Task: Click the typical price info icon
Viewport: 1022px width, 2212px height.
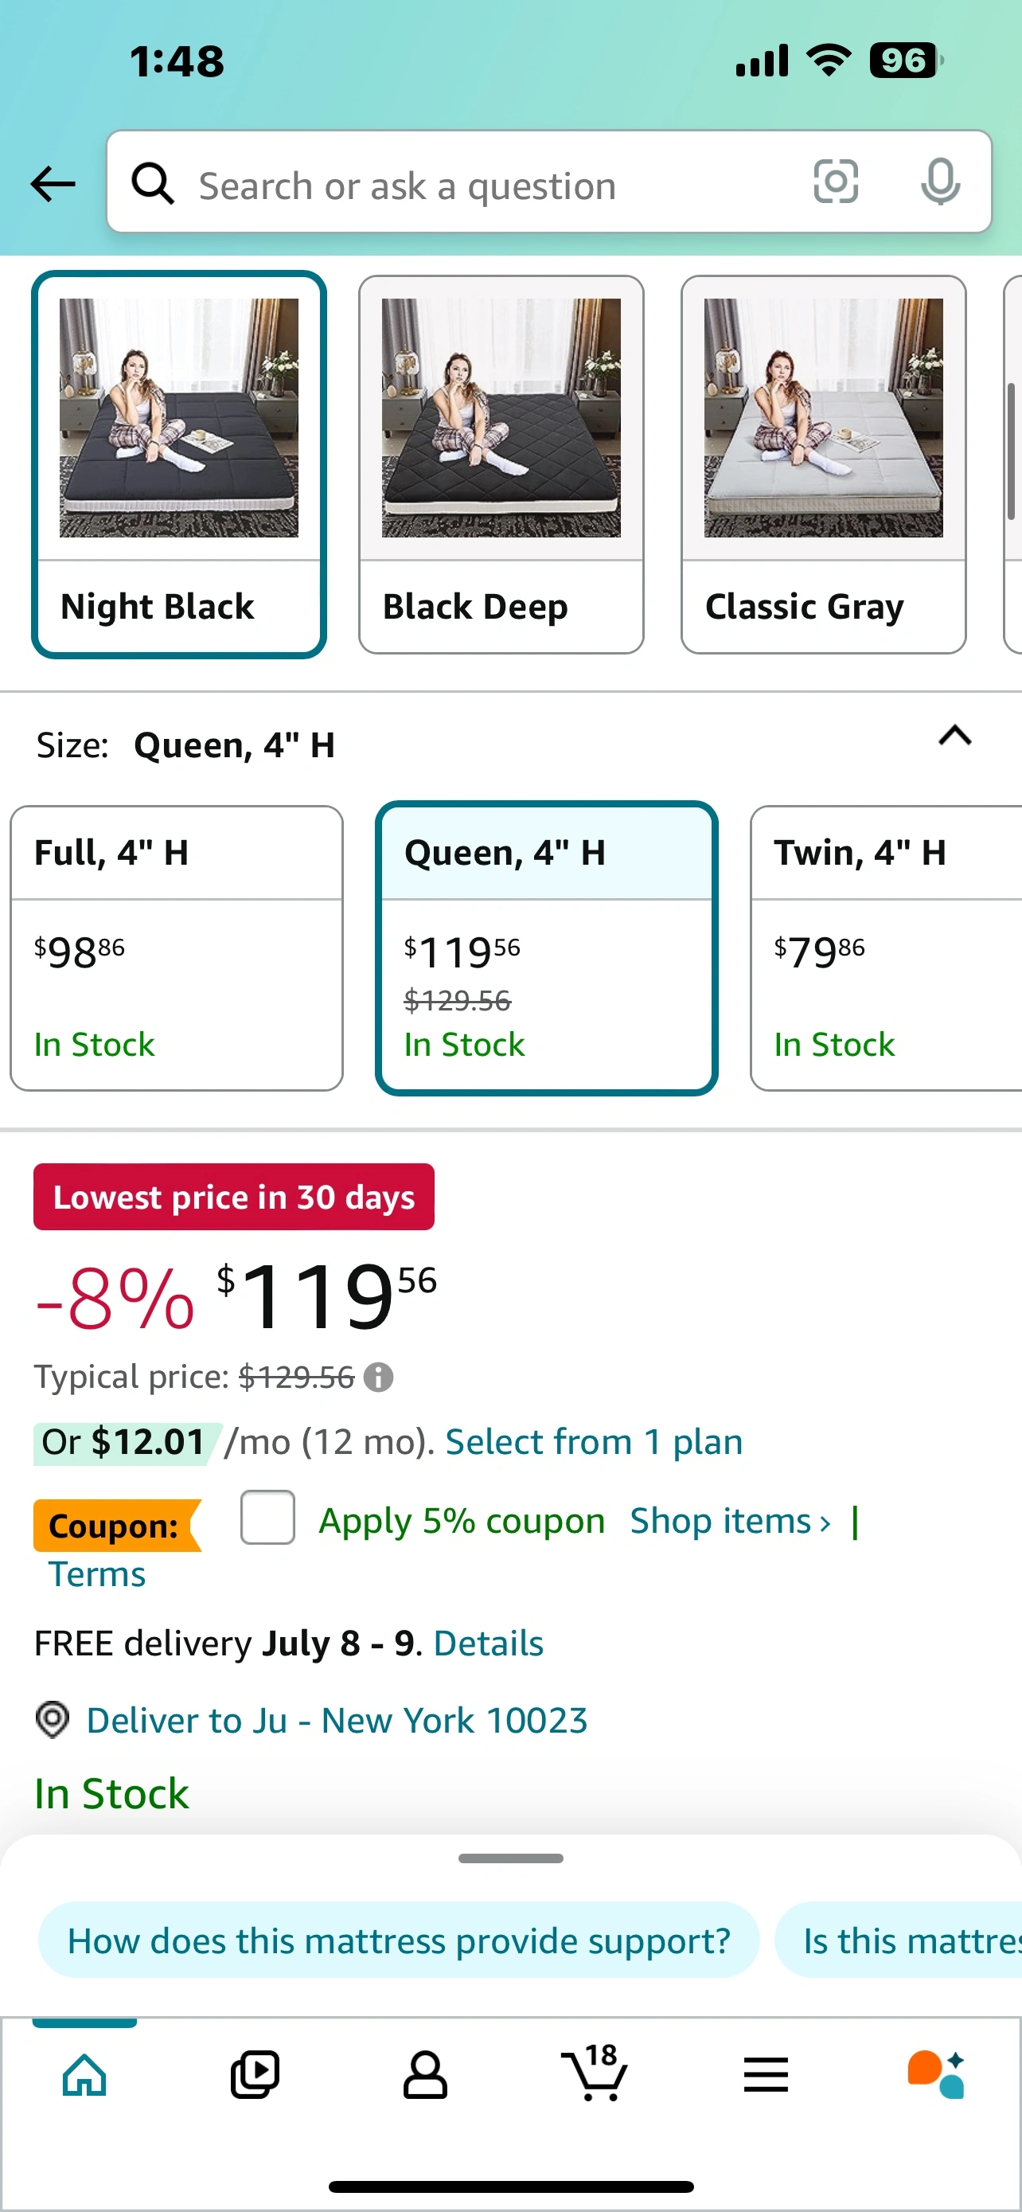Action: (x=378, y=1378)
